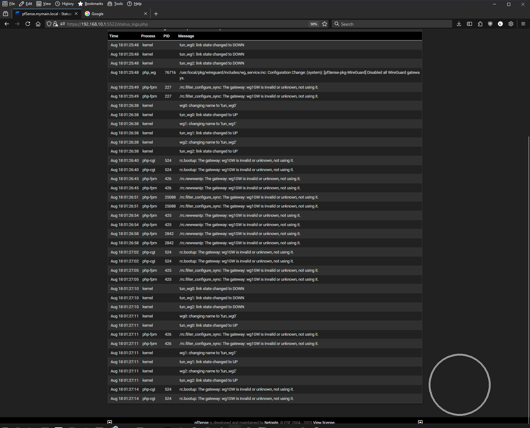The image size is (530, 428).
Task: Click the Process column header
Action: [148, 36]
